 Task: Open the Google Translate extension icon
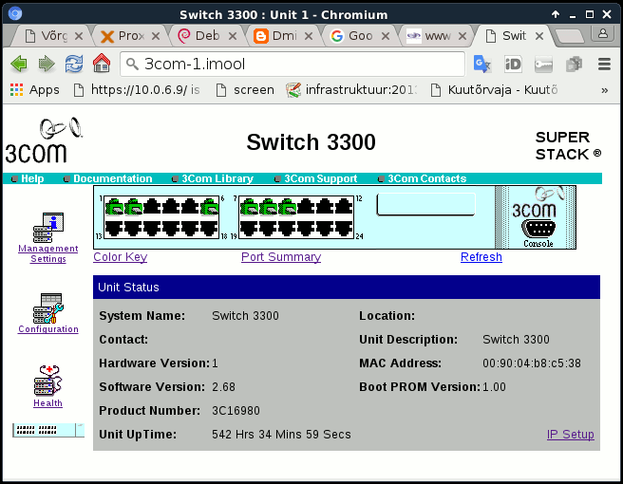tap(481, 64)
